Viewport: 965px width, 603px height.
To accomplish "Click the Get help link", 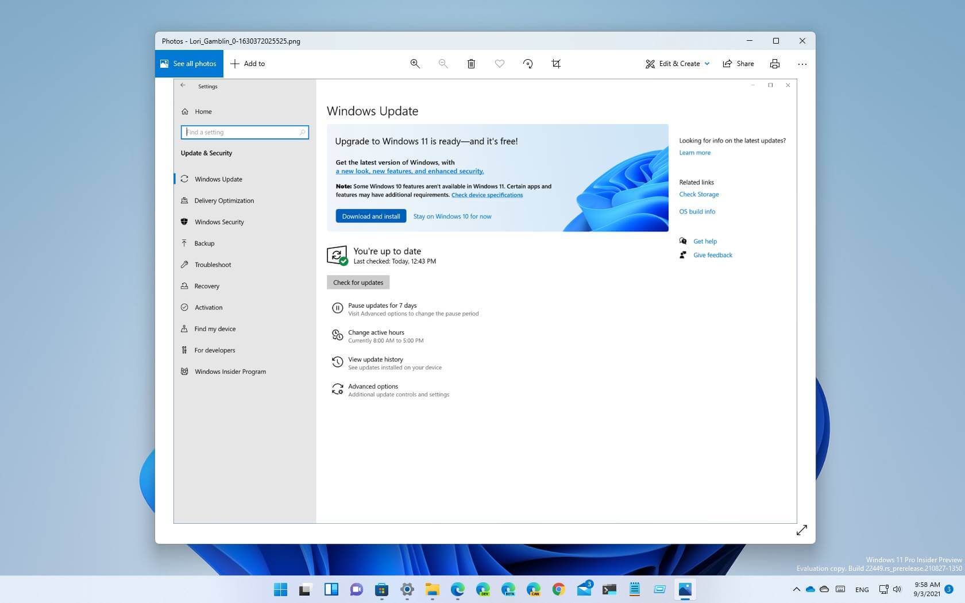I will [705, 242].
